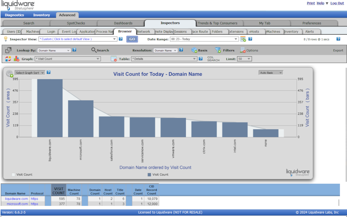Select the Sessions inspector tab
This screenshot has height=217, width=347.
click(x=180, y=32)
